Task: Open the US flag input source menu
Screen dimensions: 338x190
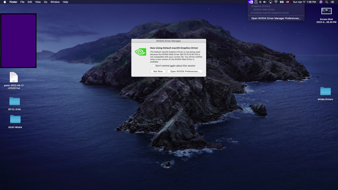Action: click(288, 2)
